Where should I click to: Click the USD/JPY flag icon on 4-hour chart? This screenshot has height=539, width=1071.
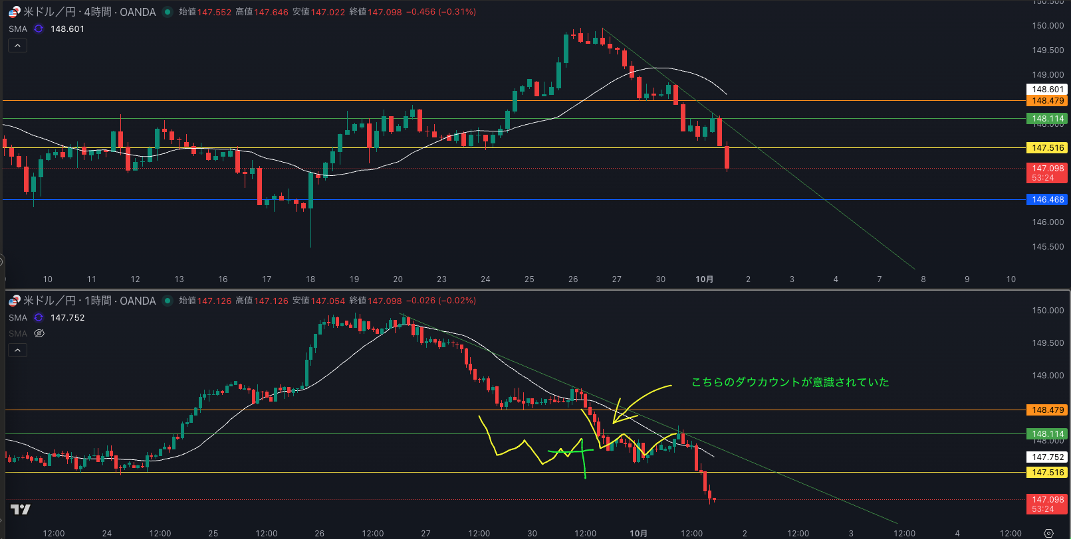(x=14, y=12)
